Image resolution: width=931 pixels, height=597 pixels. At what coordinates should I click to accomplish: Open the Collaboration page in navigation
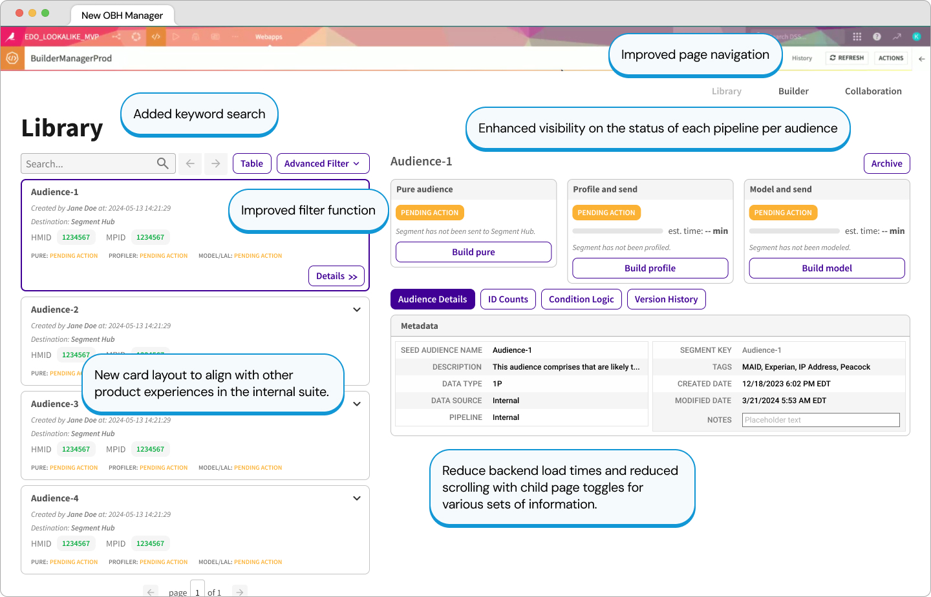point(873,91)
